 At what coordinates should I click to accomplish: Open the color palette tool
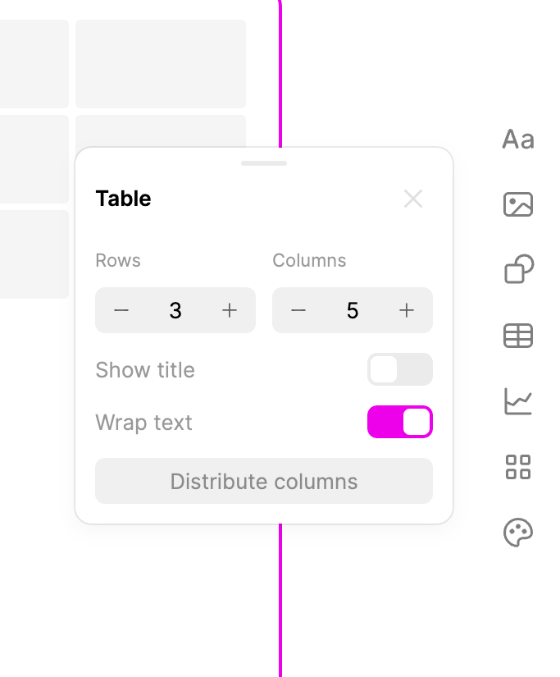coord(517,532)
